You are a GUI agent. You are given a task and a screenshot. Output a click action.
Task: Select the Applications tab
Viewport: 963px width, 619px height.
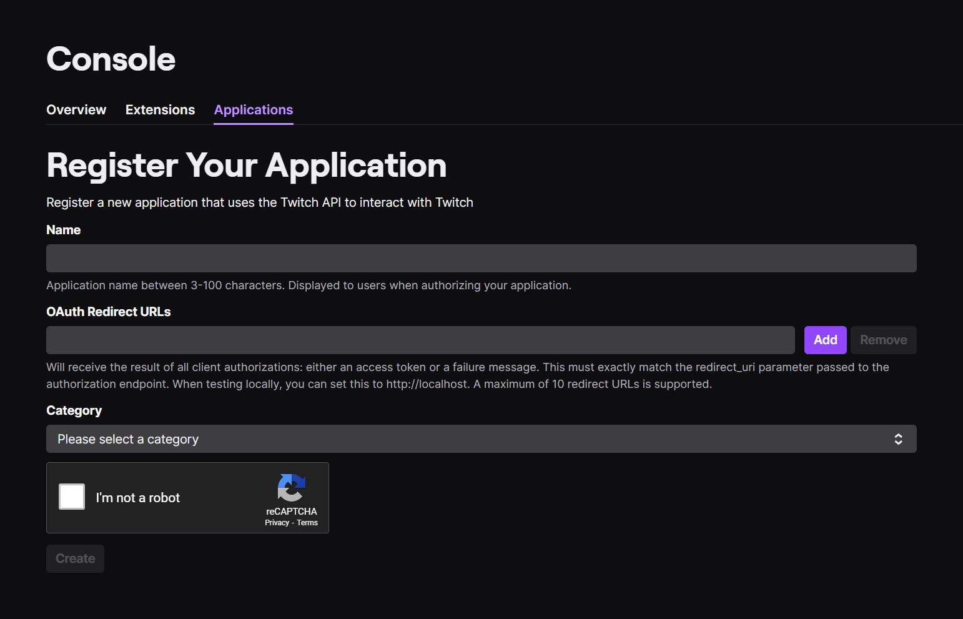254,110
